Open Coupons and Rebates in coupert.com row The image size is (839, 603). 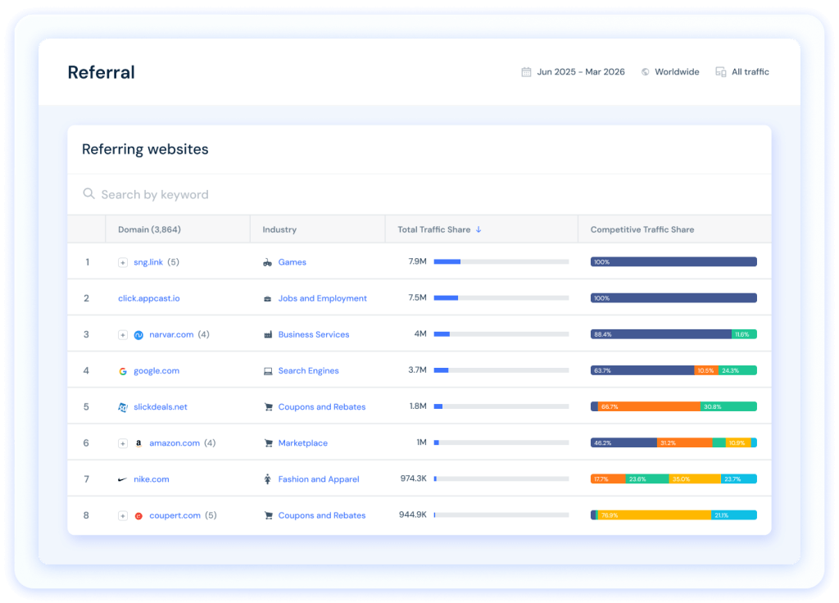point(321,515)
